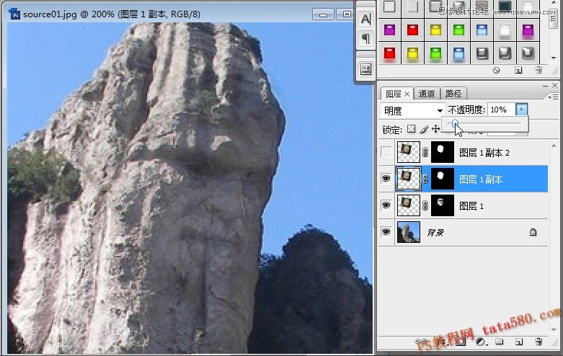Apply the blue glow style in third row
This screenshot has width=563, height=356.
458,53
